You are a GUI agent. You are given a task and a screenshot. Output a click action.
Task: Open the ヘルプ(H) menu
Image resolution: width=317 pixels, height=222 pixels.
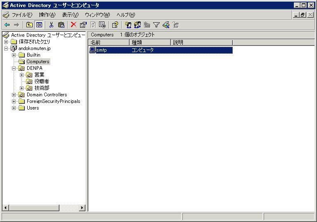coord(126,15)
